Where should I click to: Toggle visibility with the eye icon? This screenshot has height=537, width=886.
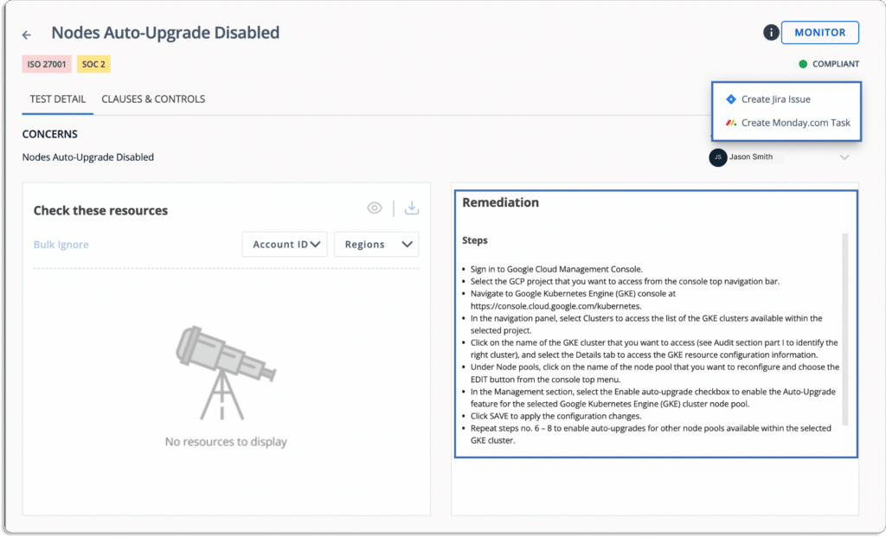374,208
